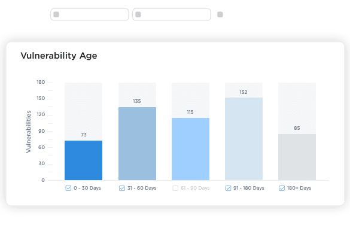
Task: Click the gray icon in second filter box
Action: (x=138, y=14)
